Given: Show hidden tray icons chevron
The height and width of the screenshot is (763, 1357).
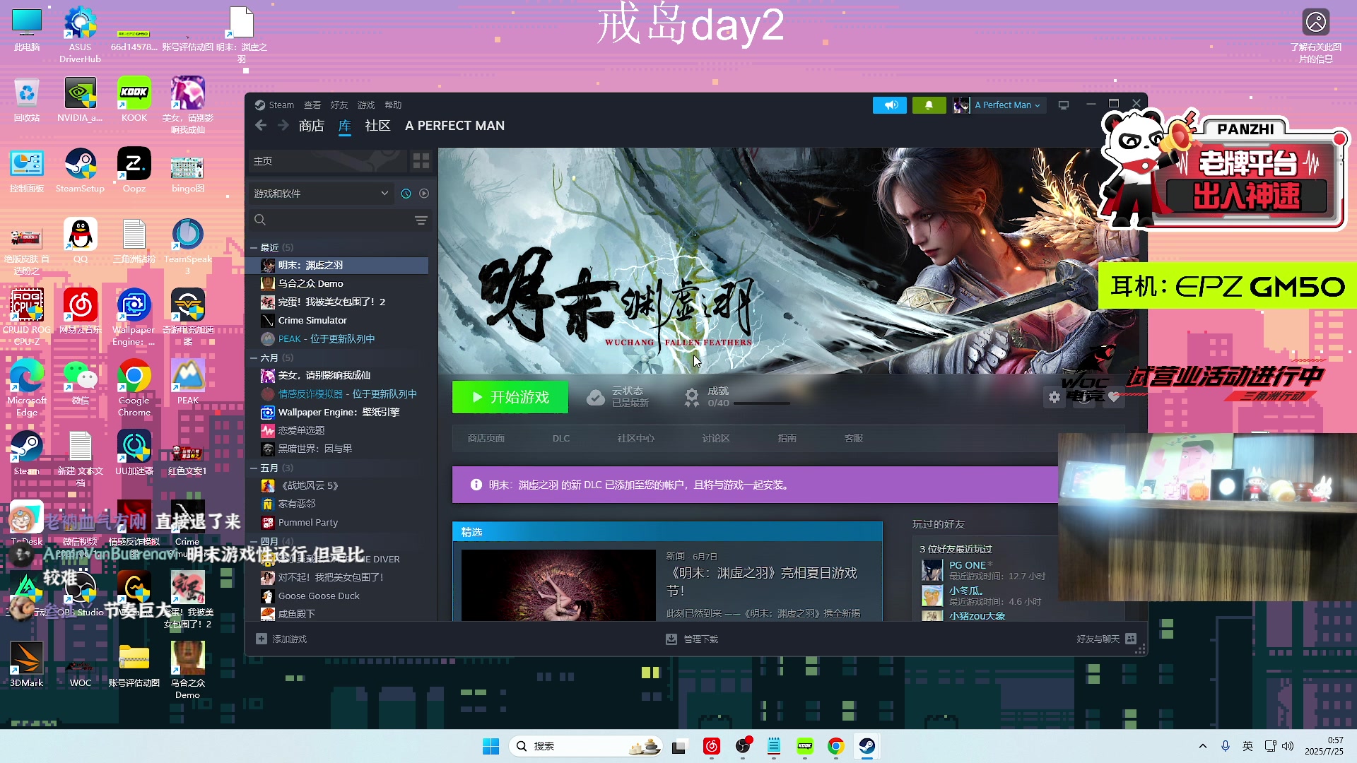Looking at the screenshot, I should coord(1202,746).
